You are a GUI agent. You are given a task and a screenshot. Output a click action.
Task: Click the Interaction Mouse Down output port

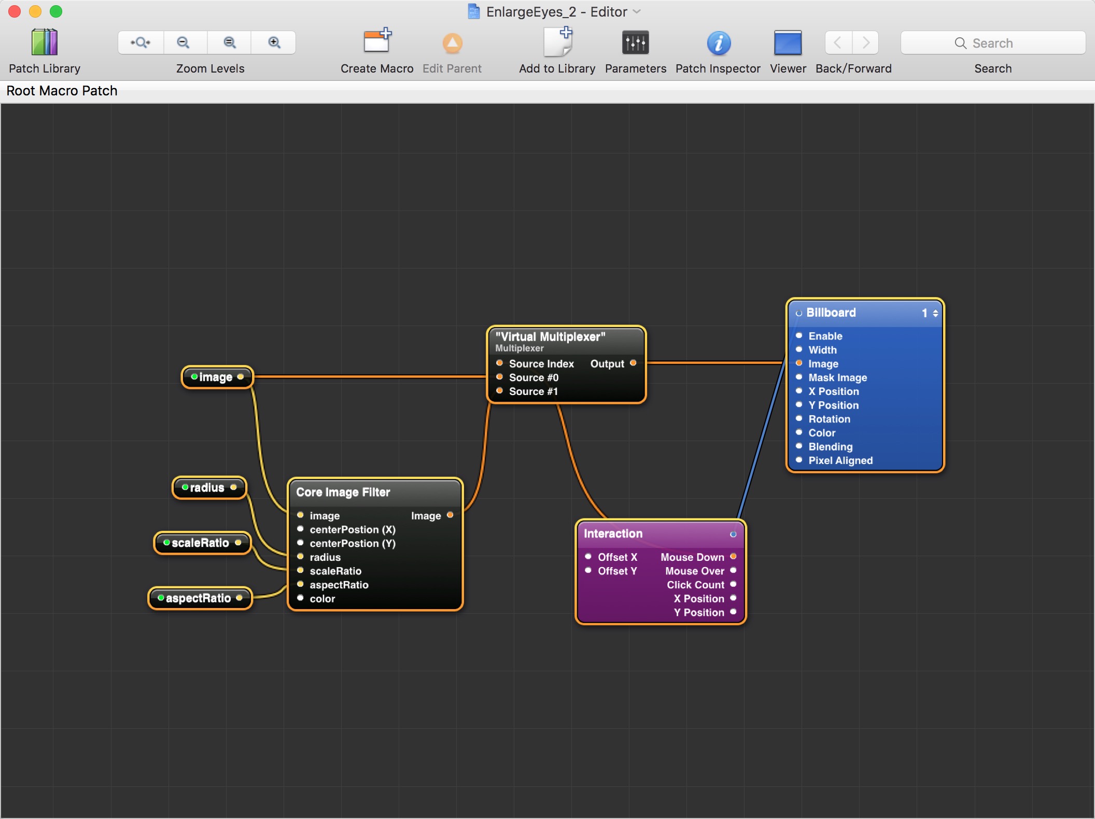[x=733, y=557]
